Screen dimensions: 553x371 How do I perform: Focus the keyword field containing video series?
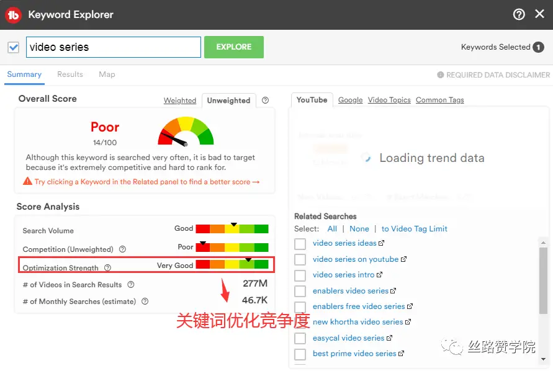114,47
